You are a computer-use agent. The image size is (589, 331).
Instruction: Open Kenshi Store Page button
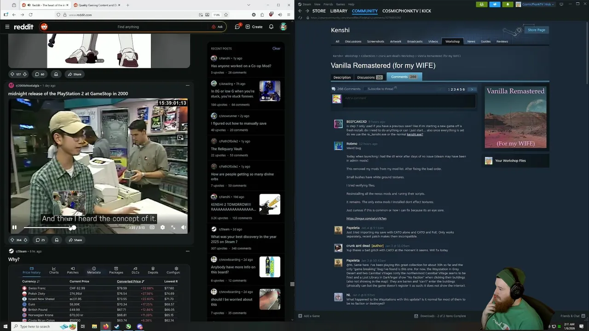pos(536,30)
